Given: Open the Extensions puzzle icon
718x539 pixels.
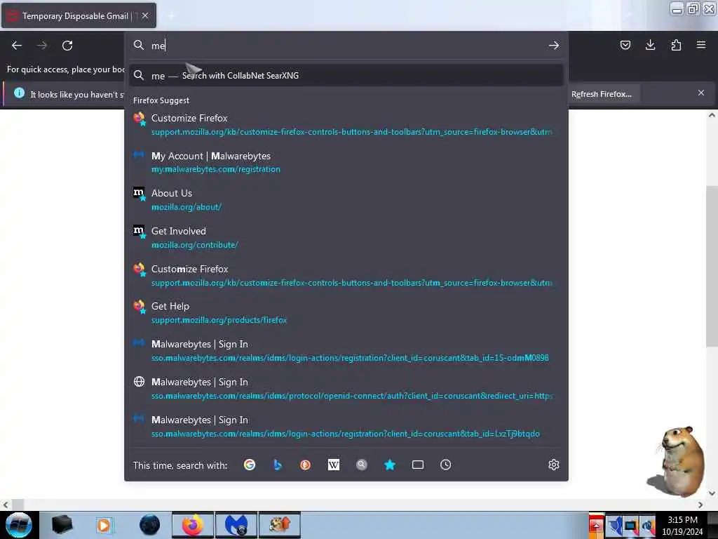Looking at the screenshot, I should tap(676, 45).
